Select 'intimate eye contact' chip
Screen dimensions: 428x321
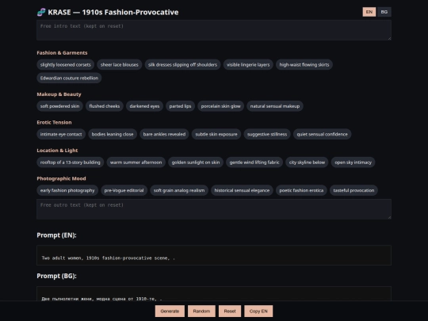point(61,134)
